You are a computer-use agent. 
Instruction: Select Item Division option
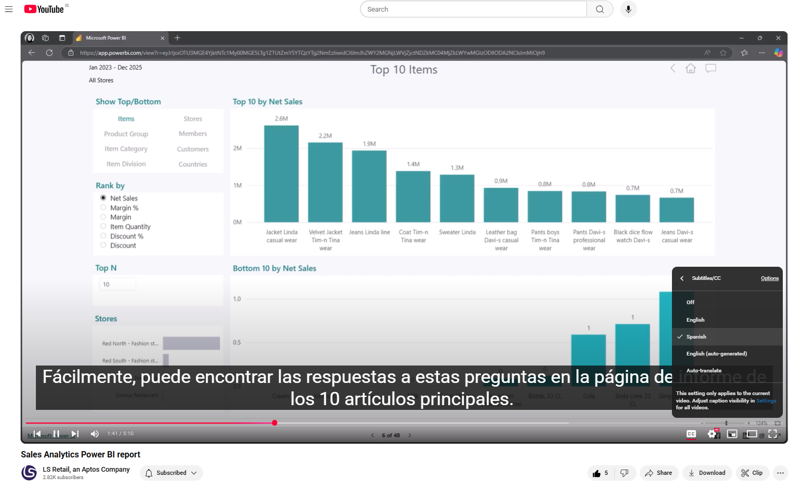pyautogui.click(x=126, y=164)
